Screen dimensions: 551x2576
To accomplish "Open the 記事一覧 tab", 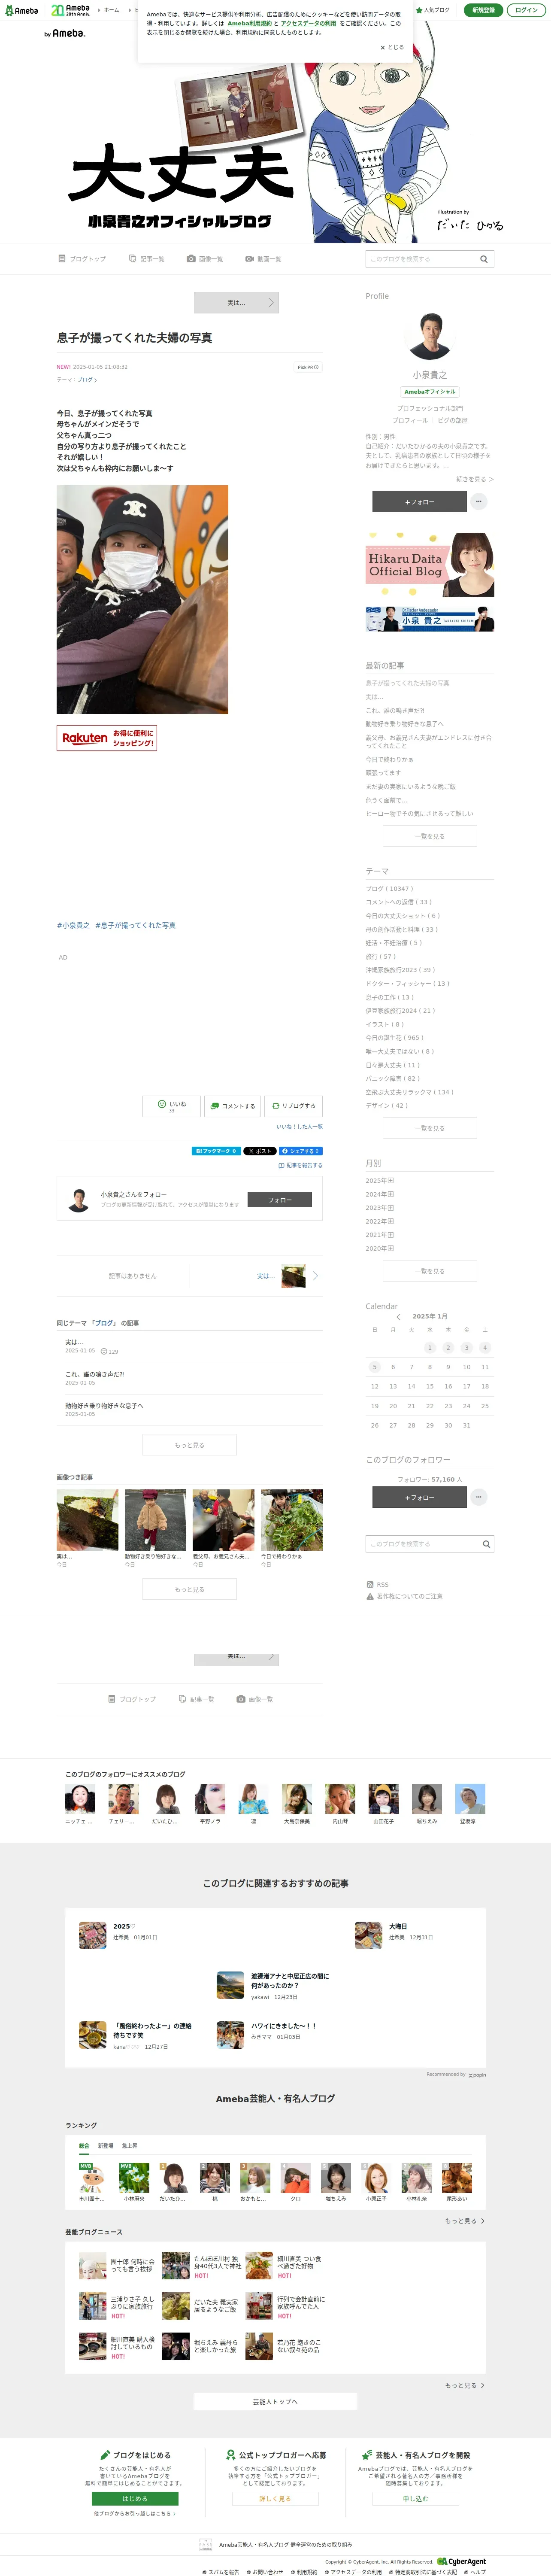I will coord(147,259).
